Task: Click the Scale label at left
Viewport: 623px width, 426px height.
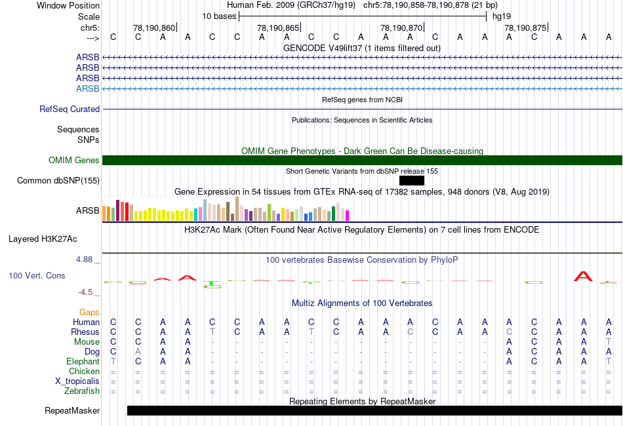Action: (x=89, y=16)
